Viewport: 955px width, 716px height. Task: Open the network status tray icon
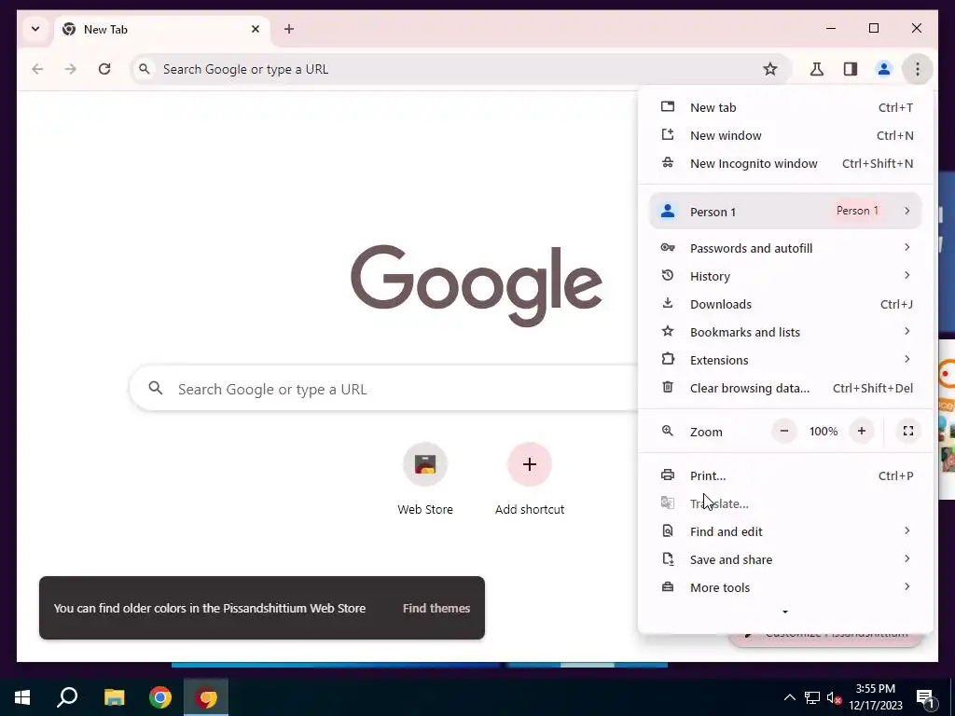click(x=812, y=697)
